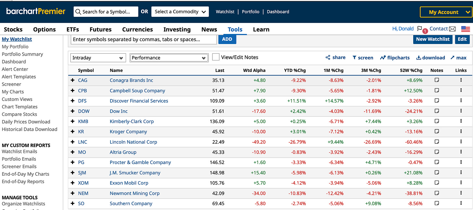
Task: Click the New Watchlist button
Action: tap(433, 39)
